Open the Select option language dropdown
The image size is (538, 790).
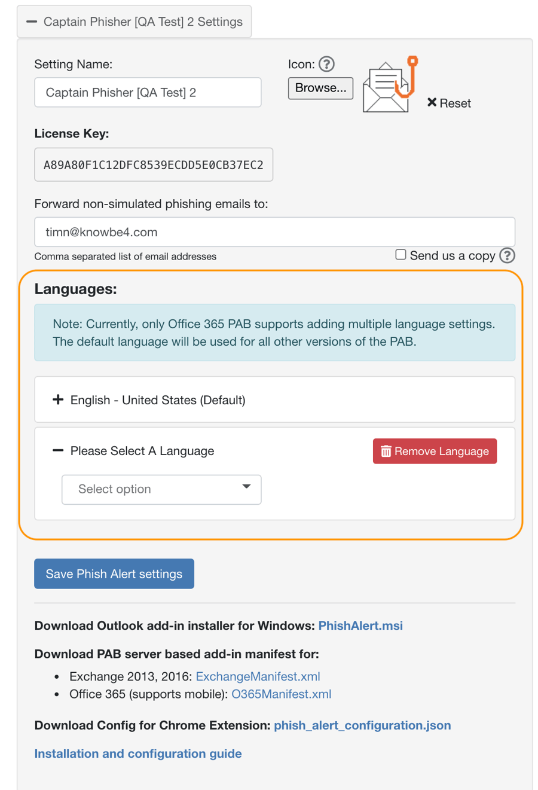pyautogui.click(x=161, y=489)
